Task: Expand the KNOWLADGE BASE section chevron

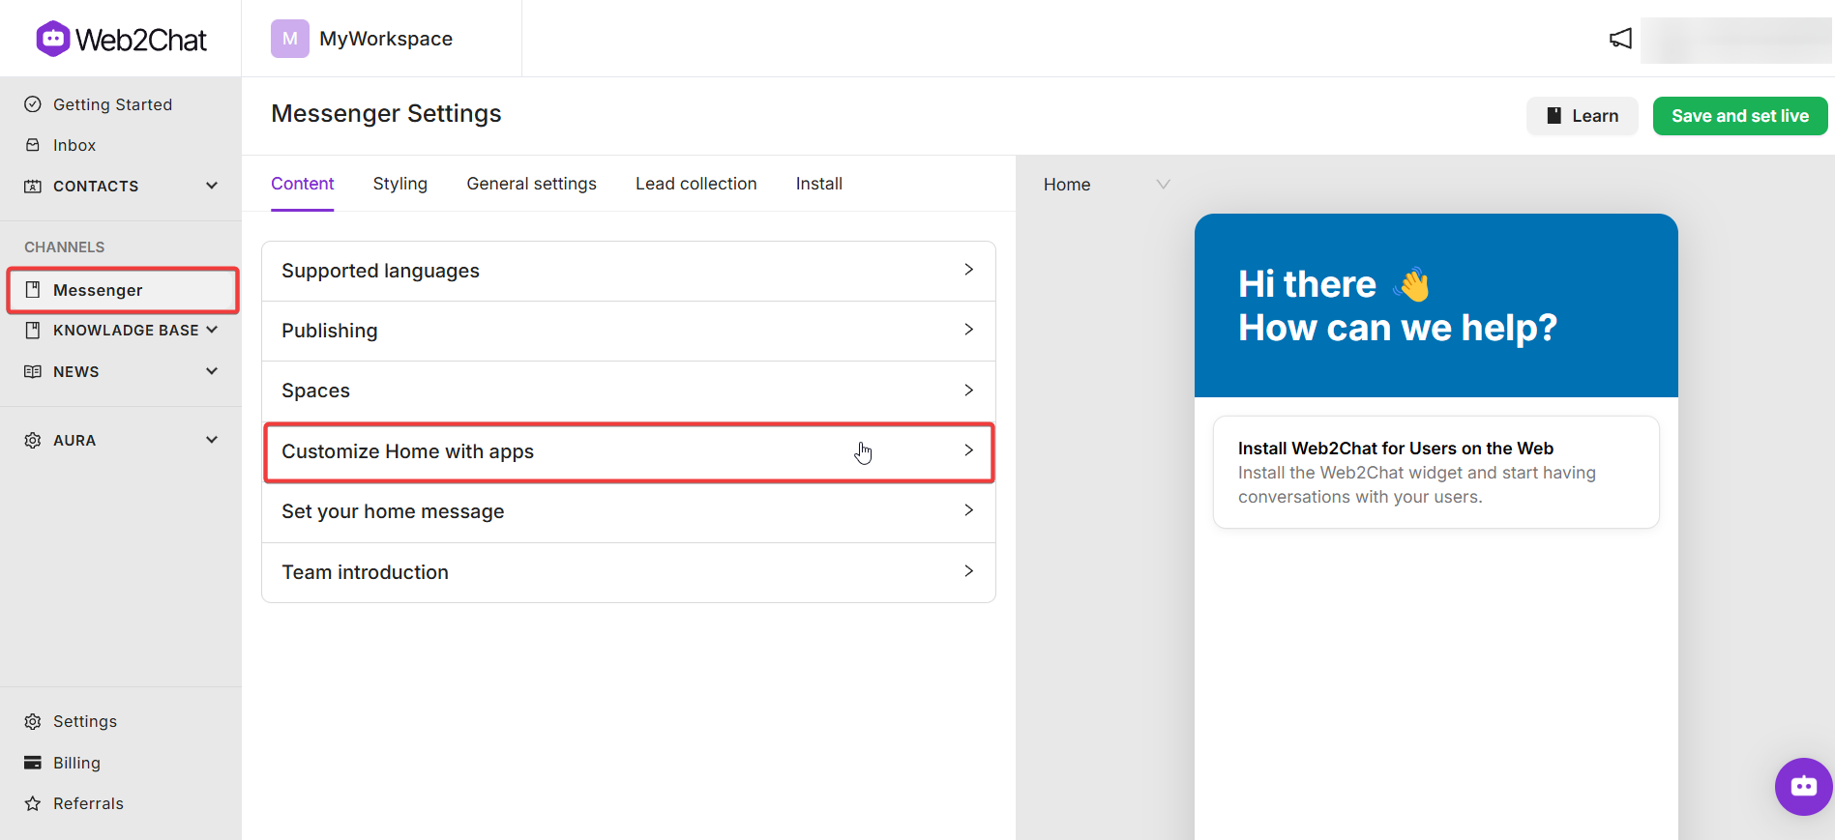Action: 212,330
